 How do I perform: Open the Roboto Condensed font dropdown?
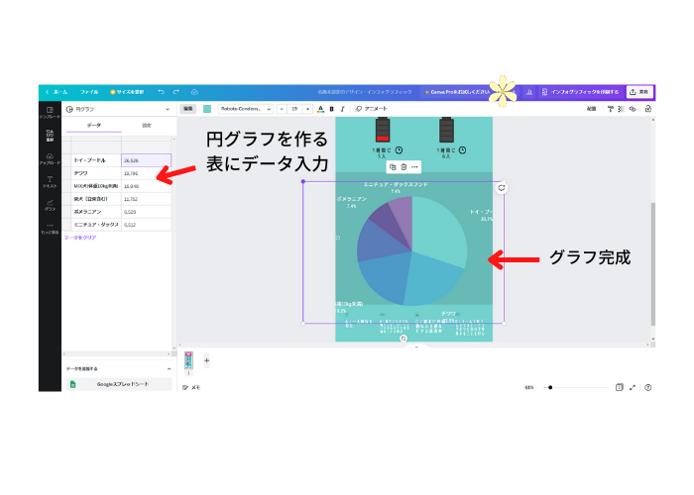(245, 109)
